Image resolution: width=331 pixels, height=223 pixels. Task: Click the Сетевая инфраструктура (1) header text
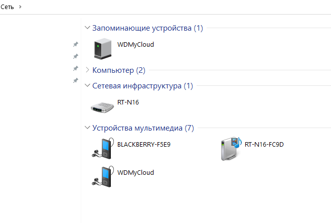142,86
